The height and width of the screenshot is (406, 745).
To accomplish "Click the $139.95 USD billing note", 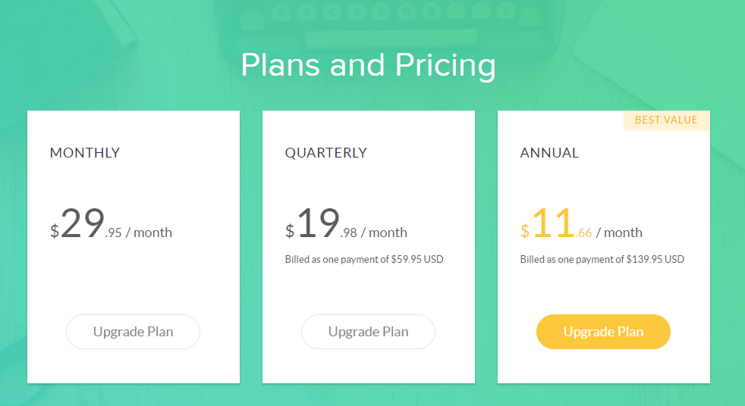I will coord(602,259).
